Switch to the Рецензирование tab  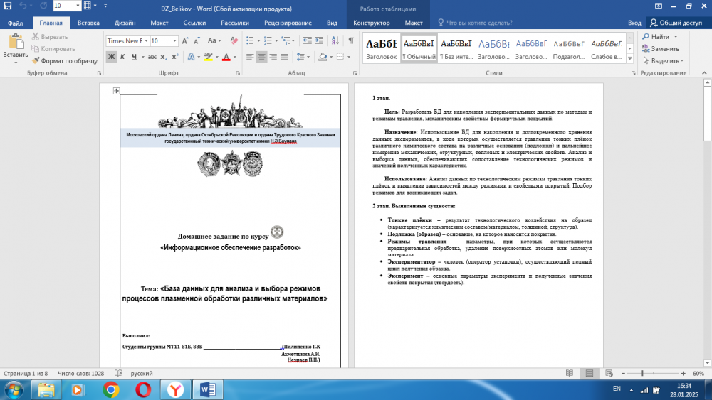coord(286,23)
